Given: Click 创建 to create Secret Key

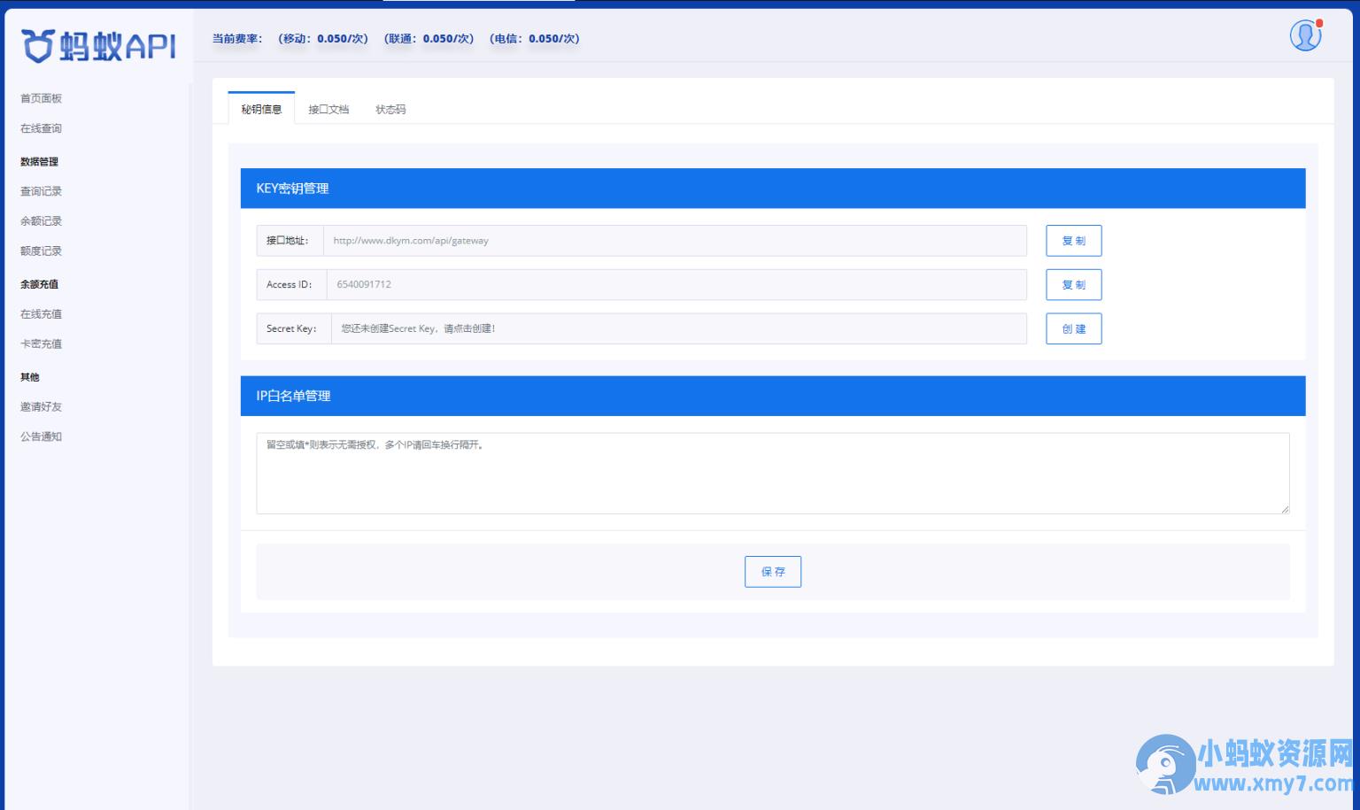Looking at the screenshot, I should click(x=1073, y=328).
